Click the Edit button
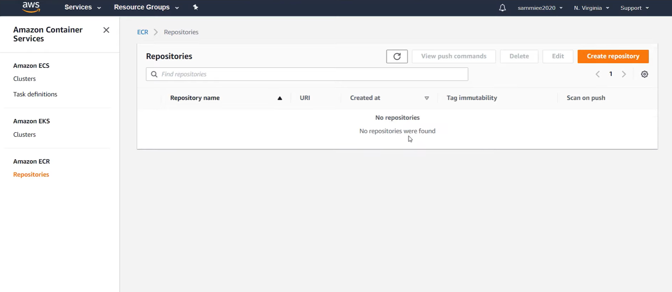The width and height of the screenshot is (672, 292). (x=558, y=56)
